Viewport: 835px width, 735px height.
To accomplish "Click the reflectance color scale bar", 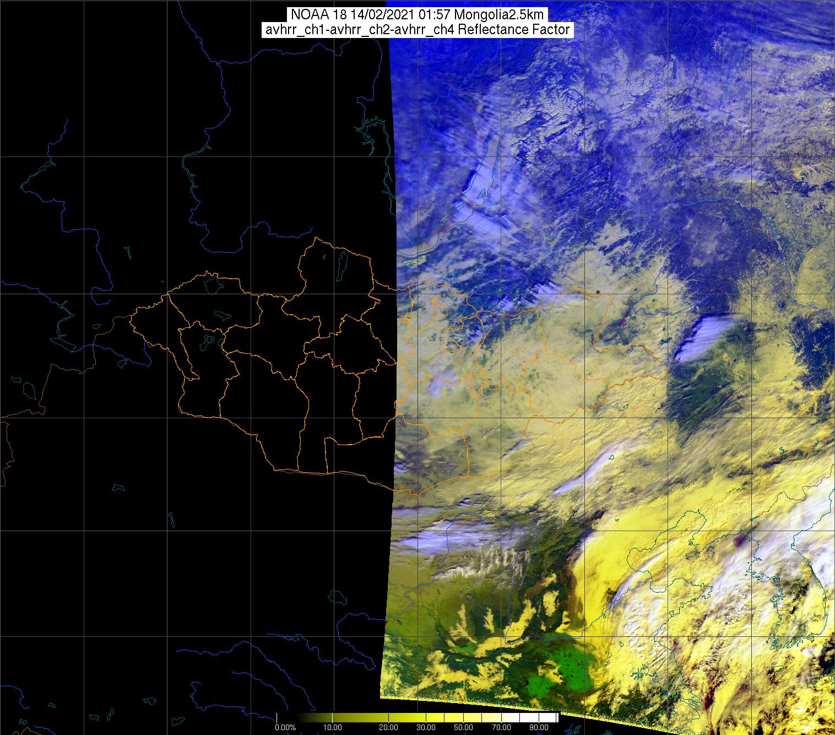I will (417, 717).
